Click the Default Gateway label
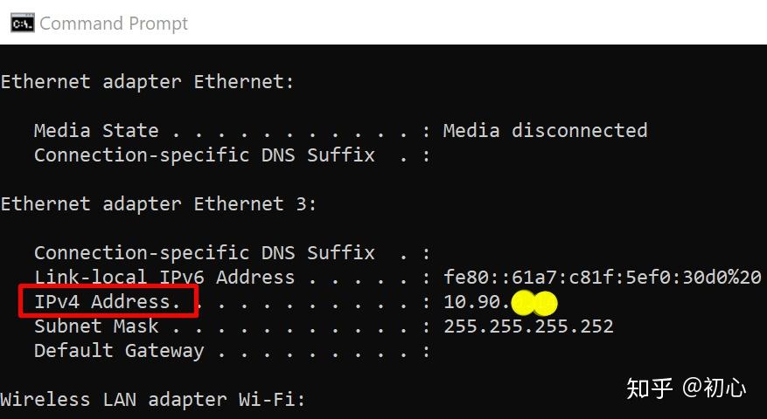 119,351
